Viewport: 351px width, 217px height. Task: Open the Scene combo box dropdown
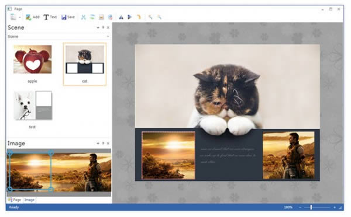pos(108,36)
